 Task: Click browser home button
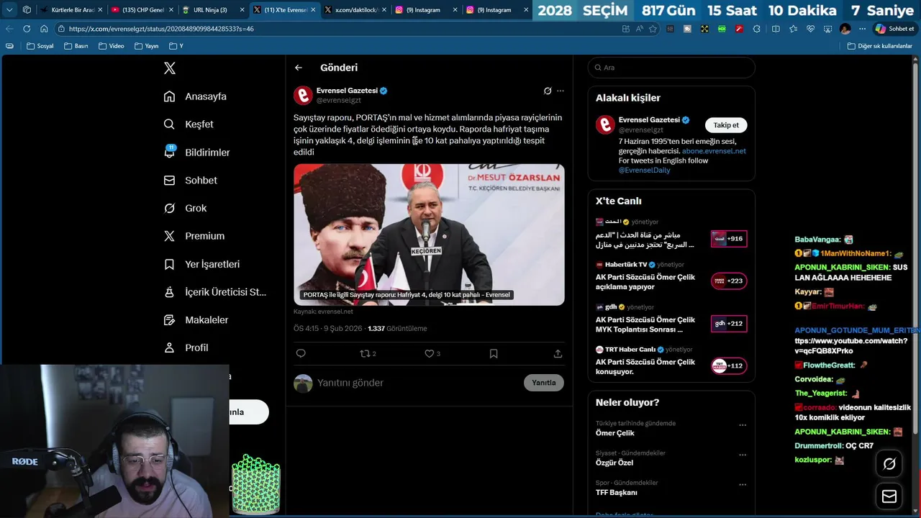click(44, 29)
